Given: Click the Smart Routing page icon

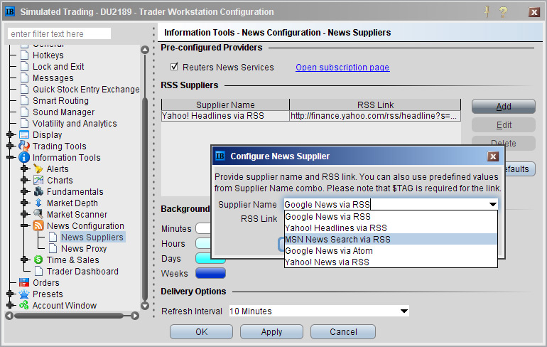Looking at the screenshot, I should (24, 100).
